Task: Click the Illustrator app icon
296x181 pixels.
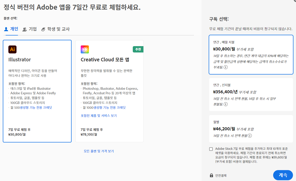Action: pyautogui.click(x=12, y=49)
